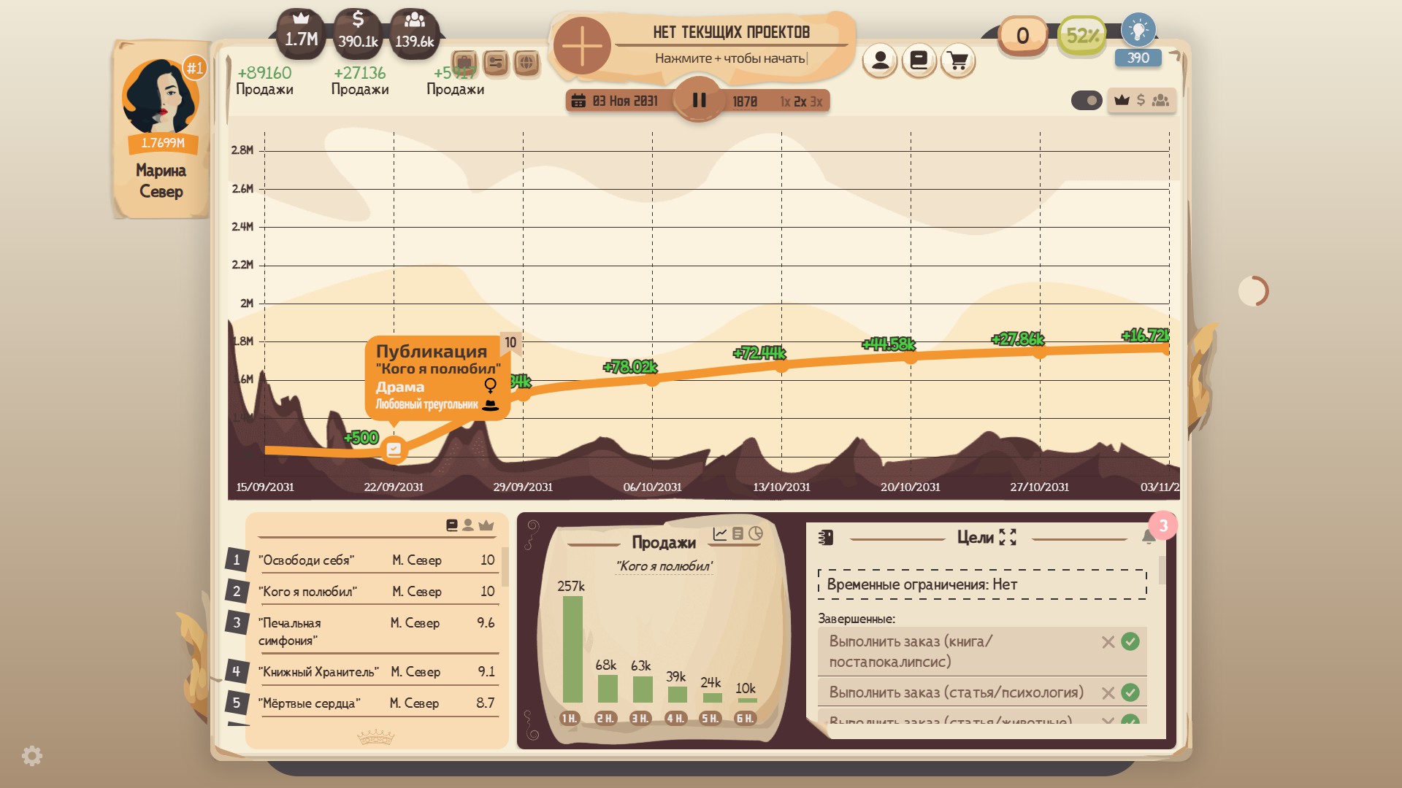This screenshot has height=788, width=1402.
Task: Open the sliders settings icon
Action: click(496, 63)
